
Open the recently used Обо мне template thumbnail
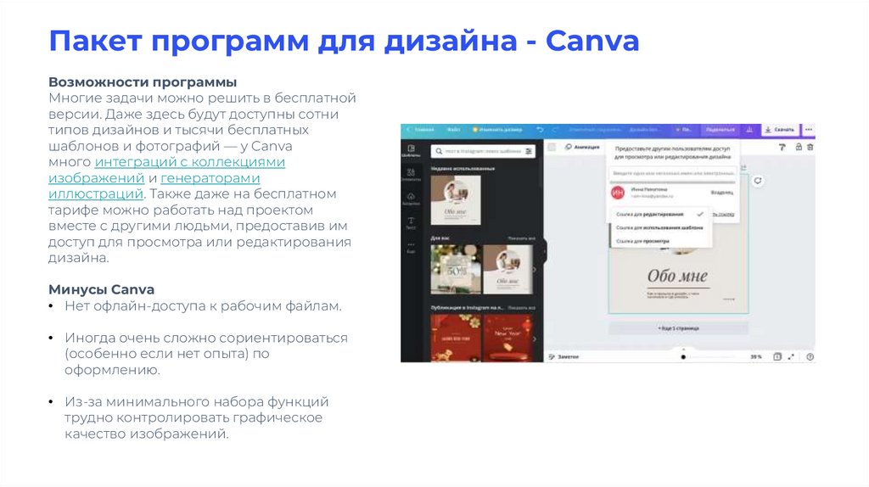(456, 200)
